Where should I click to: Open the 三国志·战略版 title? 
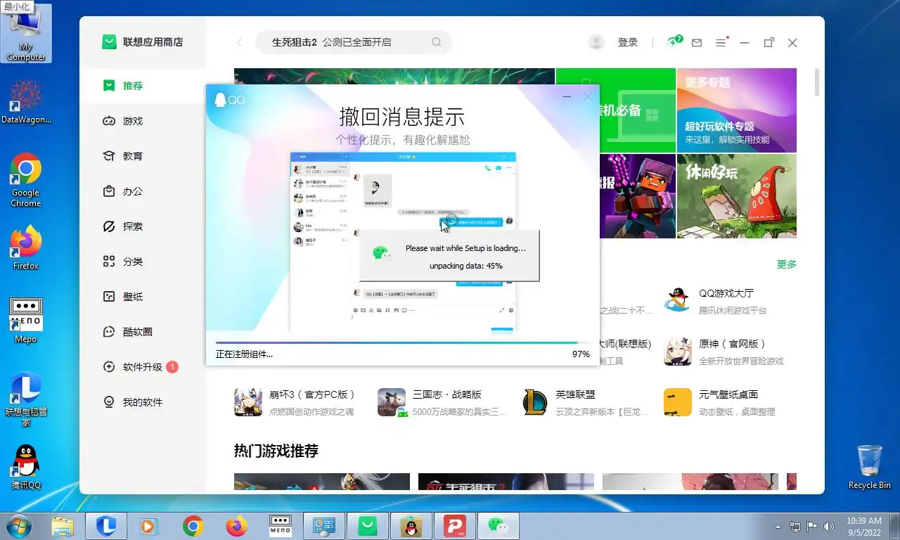click(x=447, y=394)
